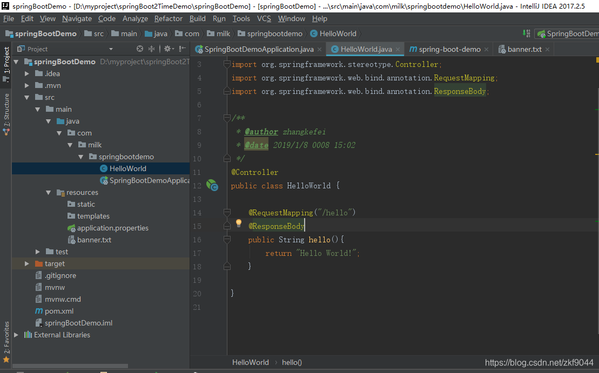
Task: Expand External Libraries node
Action: click(x=16, y=335)
